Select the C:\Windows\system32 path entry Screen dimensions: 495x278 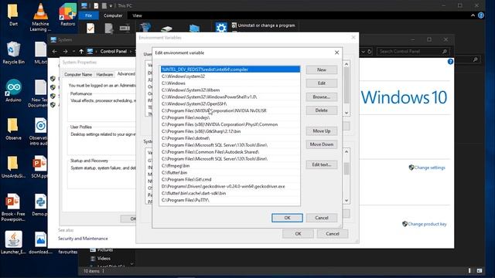click(230, 76)
